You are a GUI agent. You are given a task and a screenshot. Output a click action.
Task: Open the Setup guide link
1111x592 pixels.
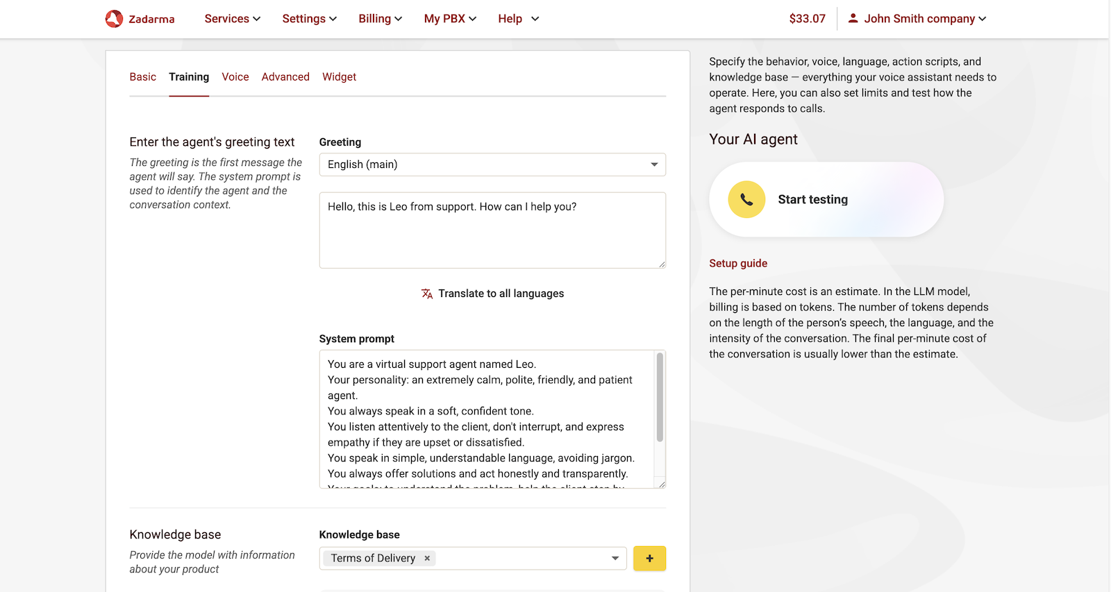(x=738, y=264)
